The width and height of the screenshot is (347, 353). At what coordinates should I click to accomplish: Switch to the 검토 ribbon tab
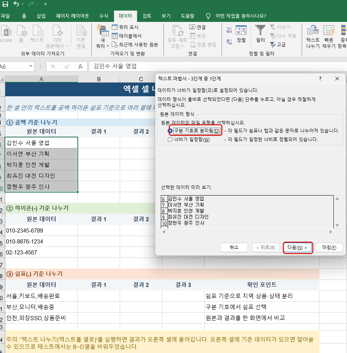click(147, 16)
